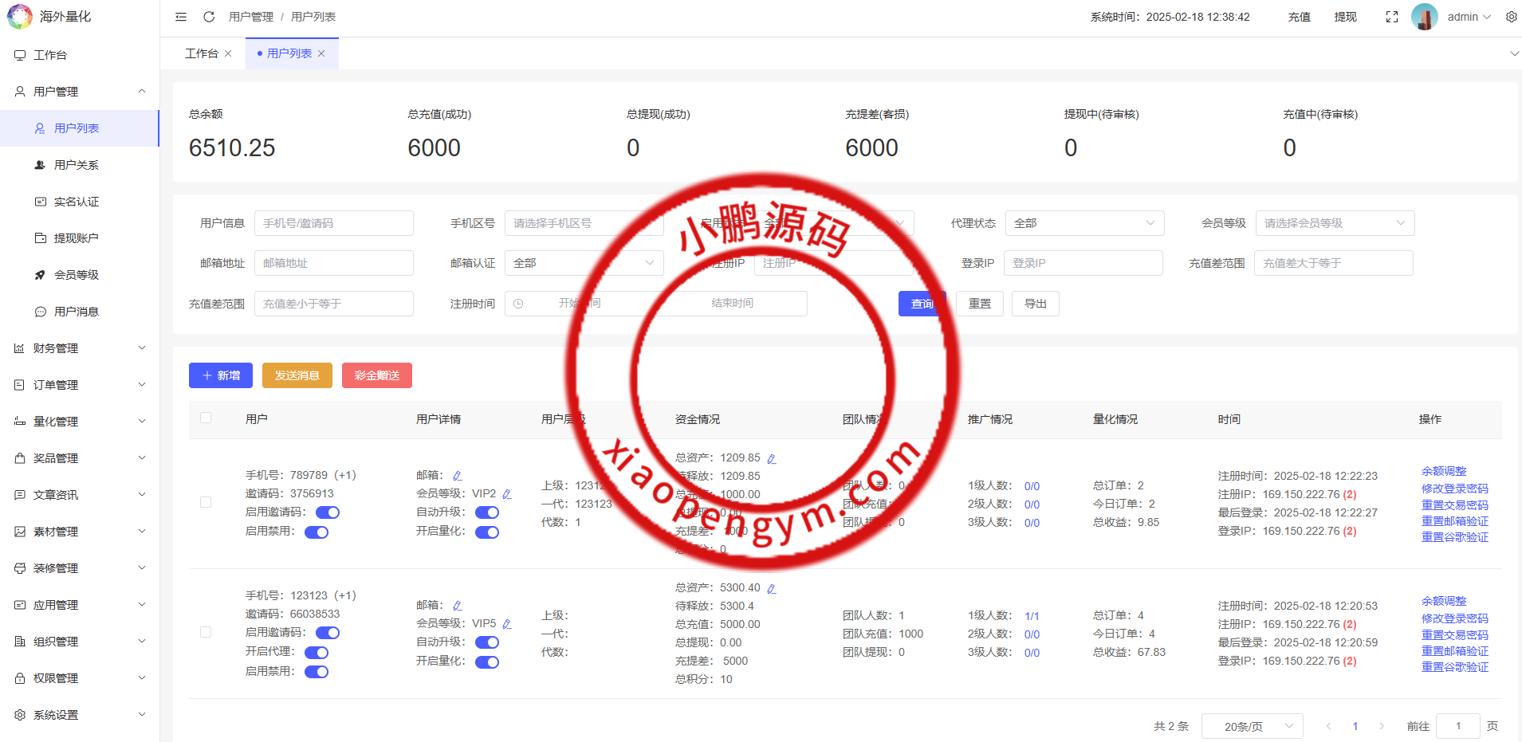Switch to the 工作台 tab
Viewport: 1522px width, 742px height.
point(201,53)
